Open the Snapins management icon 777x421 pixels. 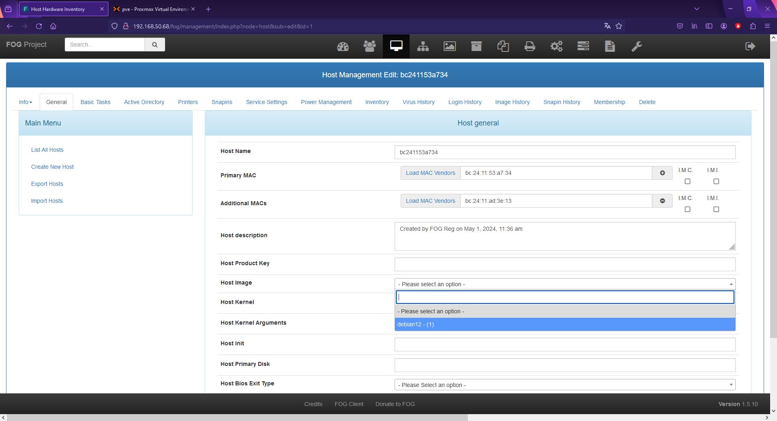pyautogui.click(x=503, y=46)
